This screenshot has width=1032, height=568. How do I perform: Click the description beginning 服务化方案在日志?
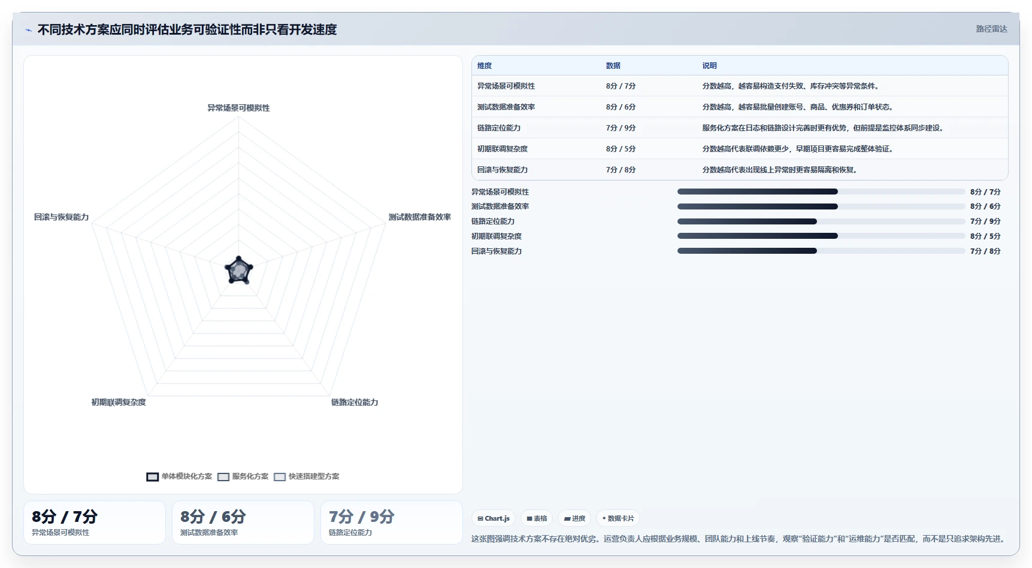[x=824, y=128]
